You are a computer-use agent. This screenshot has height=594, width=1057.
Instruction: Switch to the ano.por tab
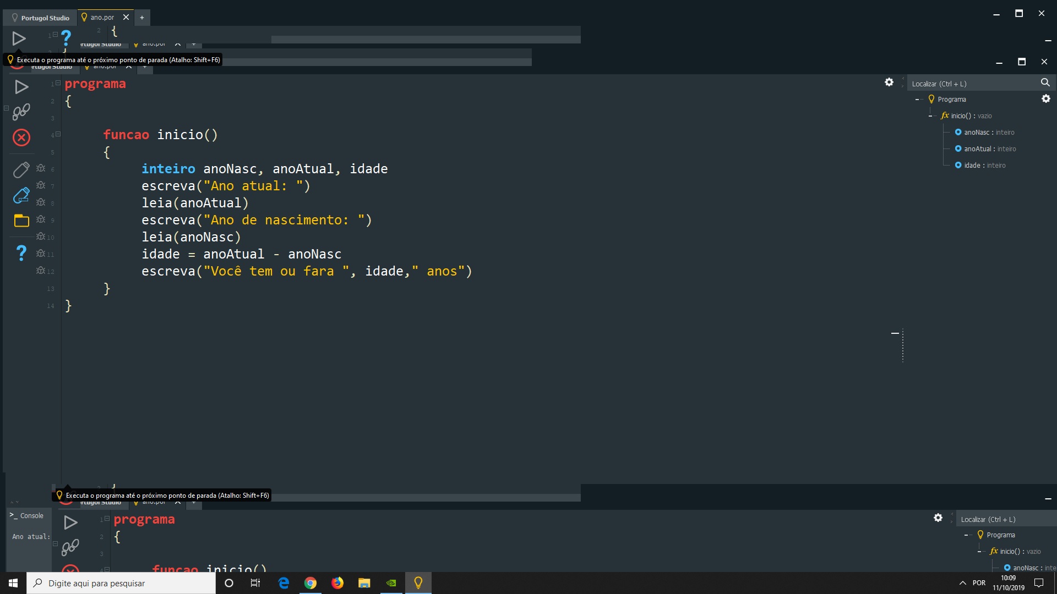click(x=102, y=17)
